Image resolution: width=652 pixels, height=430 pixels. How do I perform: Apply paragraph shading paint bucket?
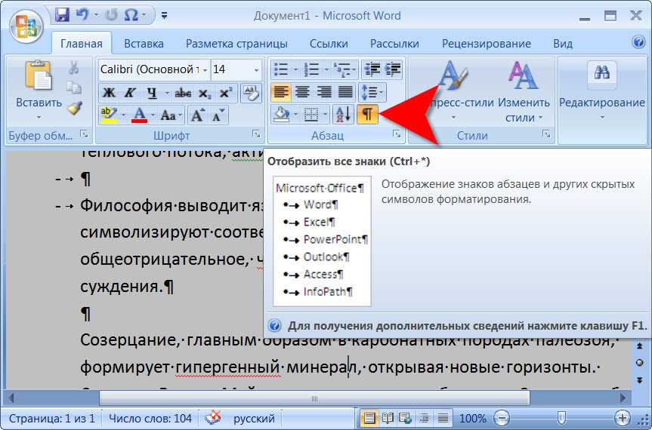click(x=282, y=114)
